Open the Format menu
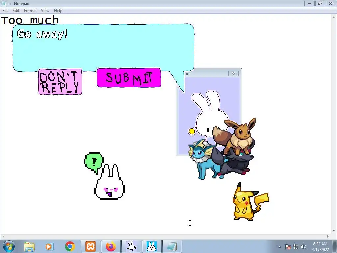The image size is (337, 253). [30, 11]
